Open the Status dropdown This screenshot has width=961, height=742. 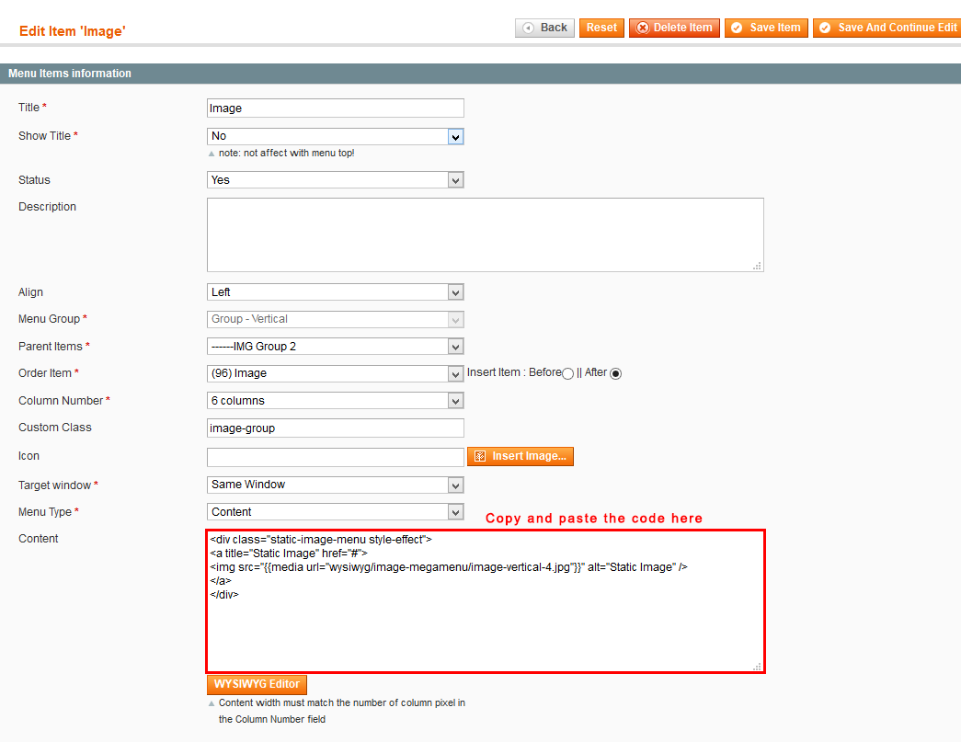tap(336, 179)
